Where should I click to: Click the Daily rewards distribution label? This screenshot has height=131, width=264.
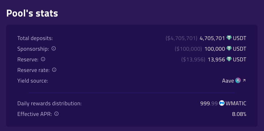[x=49, y=103]
